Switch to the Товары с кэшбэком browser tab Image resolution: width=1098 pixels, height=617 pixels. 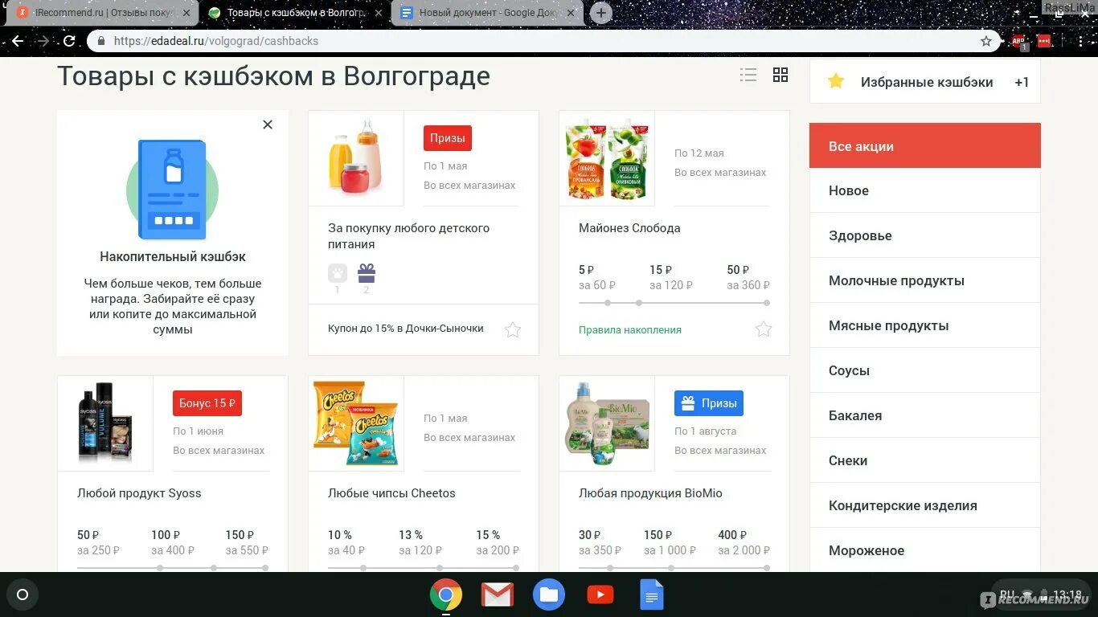pyautogui.click(x=296, y=13)
